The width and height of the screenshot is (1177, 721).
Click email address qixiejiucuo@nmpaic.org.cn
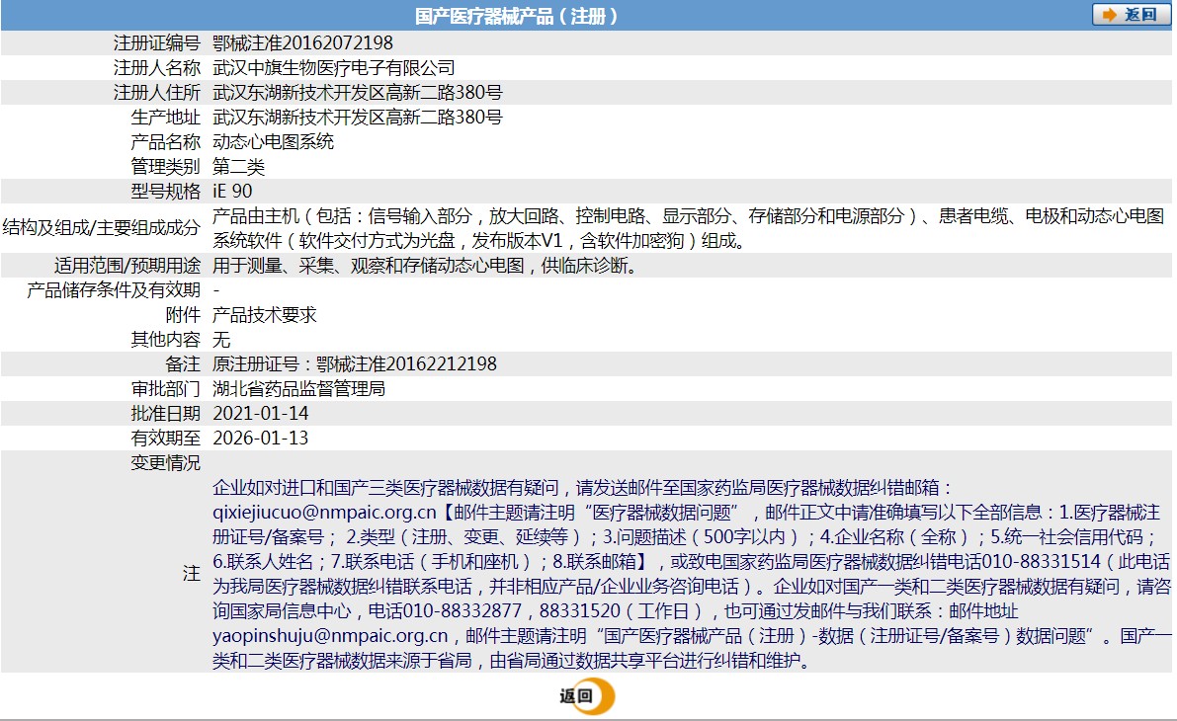pyautogui.click(x=324, y=513)
